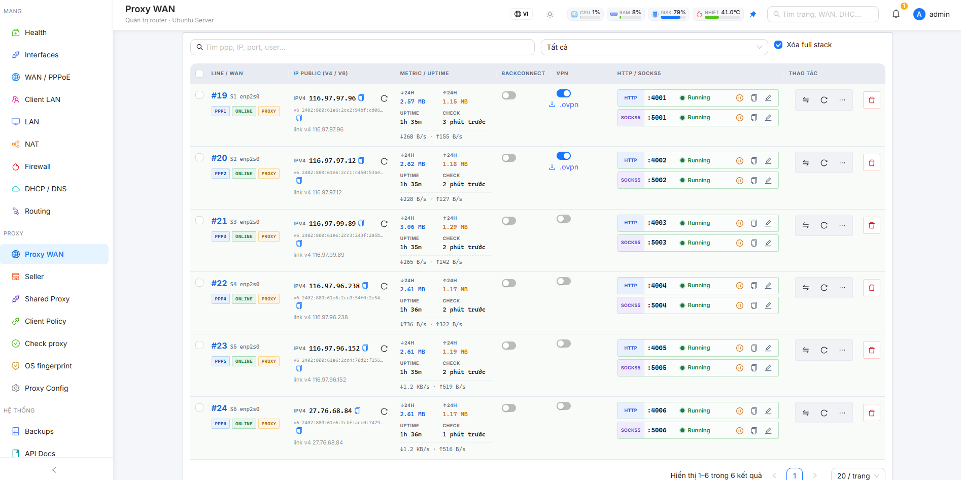Edit HTTP proxy on port 4002
This screenshot has width=961, height=480.
pos(768,160)
